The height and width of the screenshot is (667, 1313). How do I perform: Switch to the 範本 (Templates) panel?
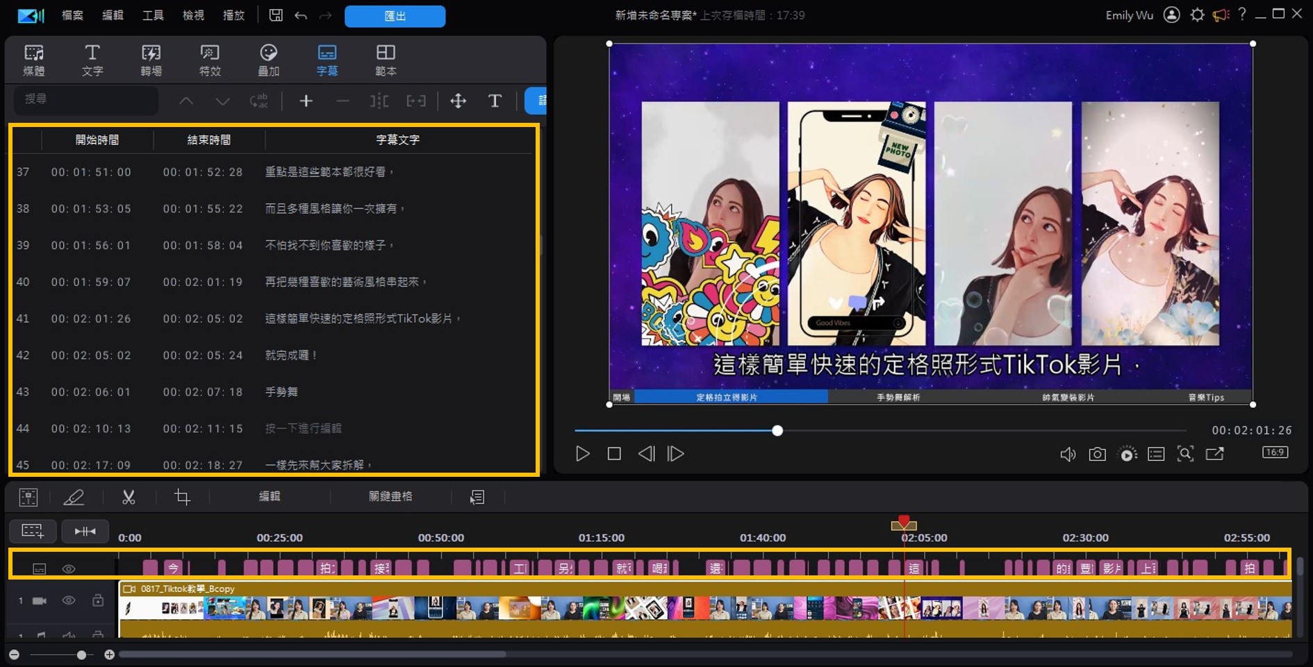tap(386, 59)
